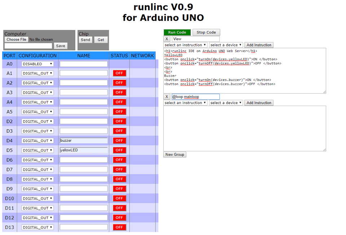Open configuration dropdown for port D5
The image size is (346, 235).
click(x=37, y=150)
